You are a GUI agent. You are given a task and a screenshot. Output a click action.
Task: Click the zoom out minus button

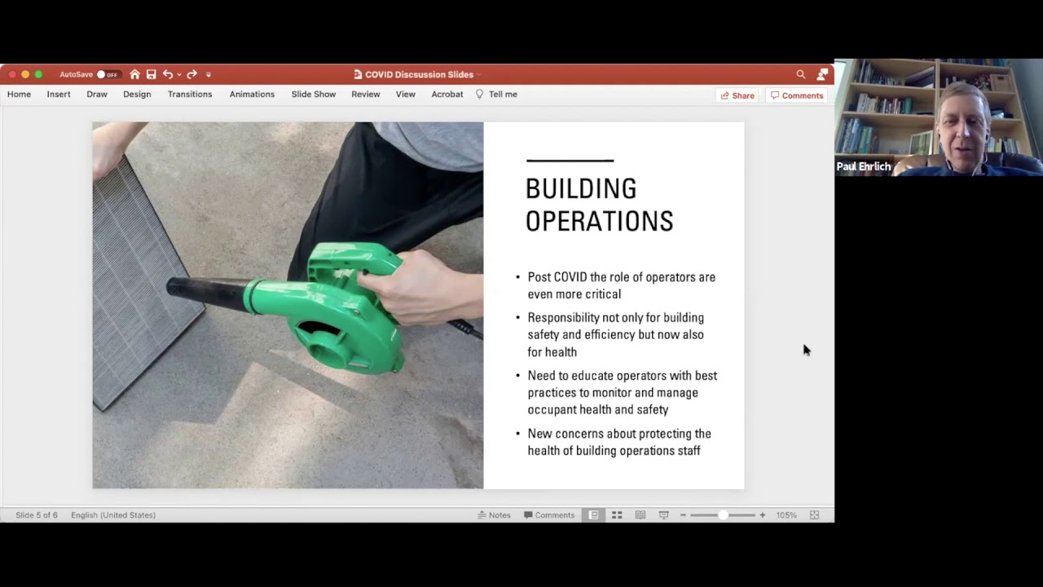(x=683, y=515)
